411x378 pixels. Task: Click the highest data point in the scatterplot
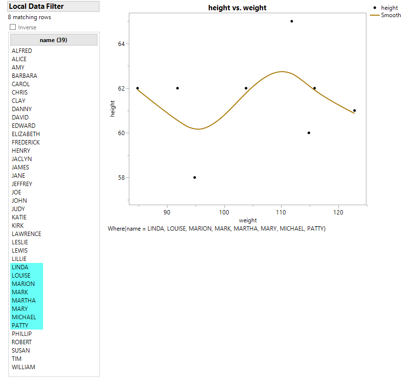pos(291,21)
